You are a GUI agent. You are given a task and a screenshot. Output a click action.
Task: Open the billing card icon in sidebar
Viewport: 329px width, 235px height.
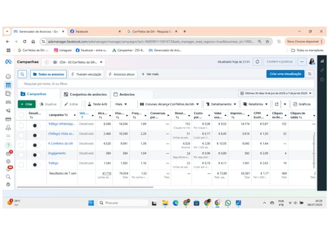9,119
